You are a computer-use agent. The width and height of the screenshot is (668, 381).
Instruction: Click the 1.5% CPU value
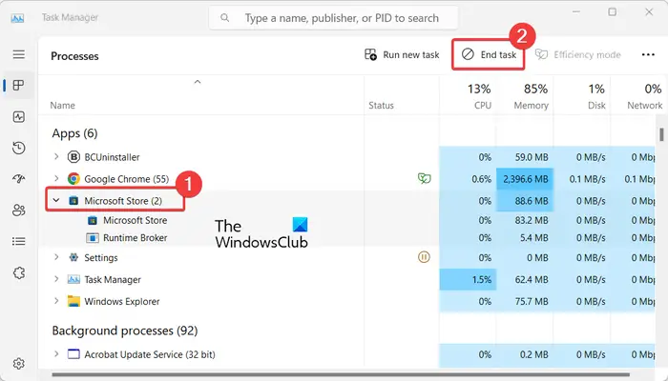pos(481,279)
